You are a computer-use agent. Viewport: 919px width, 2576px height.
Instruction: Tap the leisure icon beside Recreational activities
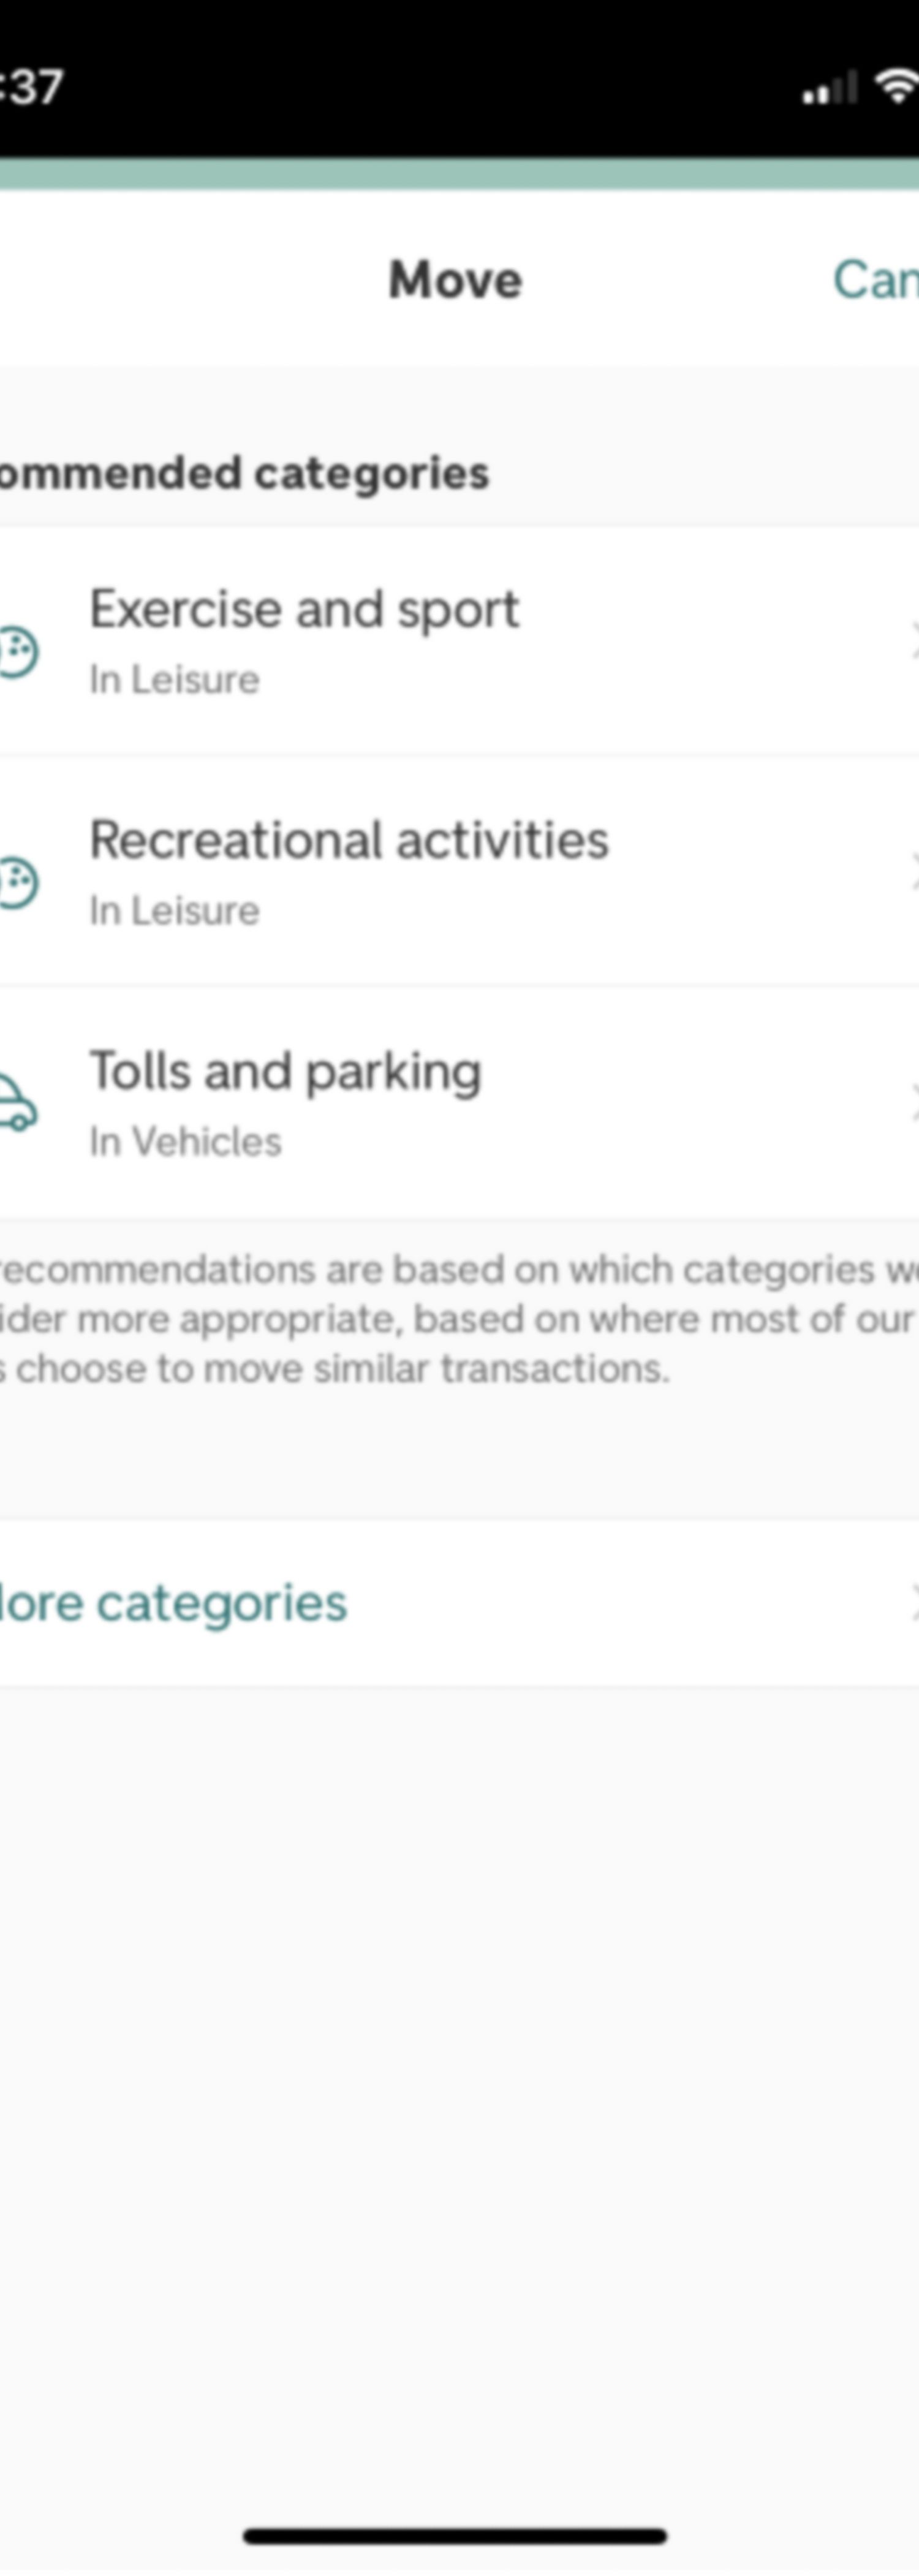point(18,883)
